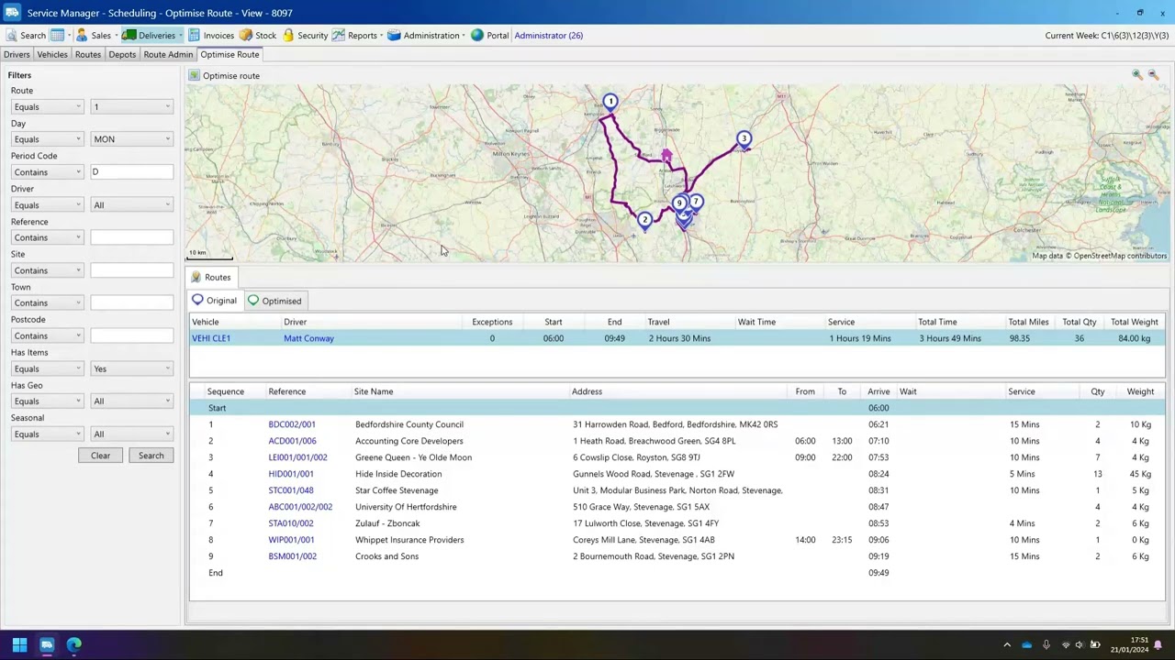Focus the Period Code text field
Viewport: 1175px width, 660px height.
tap(131, 172)
